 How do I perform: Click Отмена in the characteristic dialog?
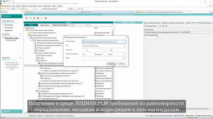pyautogui.click(x=122, y=64)
